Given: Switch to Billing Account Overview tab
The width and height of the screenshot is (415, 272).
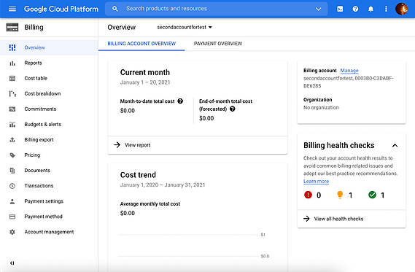Looking at the screenshot, I should tap(141, 44).
